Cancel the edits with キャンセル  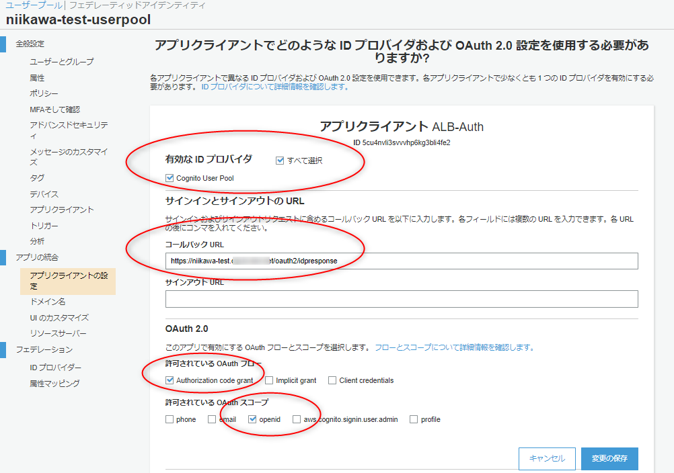coord(547,458)
